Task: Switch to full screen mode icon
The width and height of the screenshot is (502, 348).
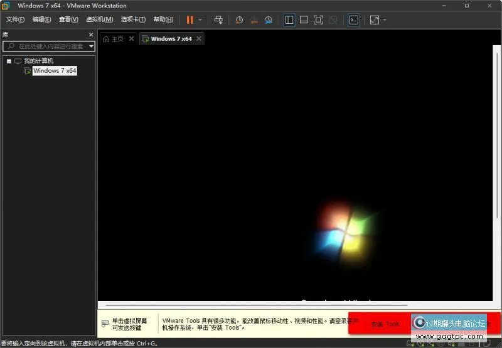Action: [318, 20]
